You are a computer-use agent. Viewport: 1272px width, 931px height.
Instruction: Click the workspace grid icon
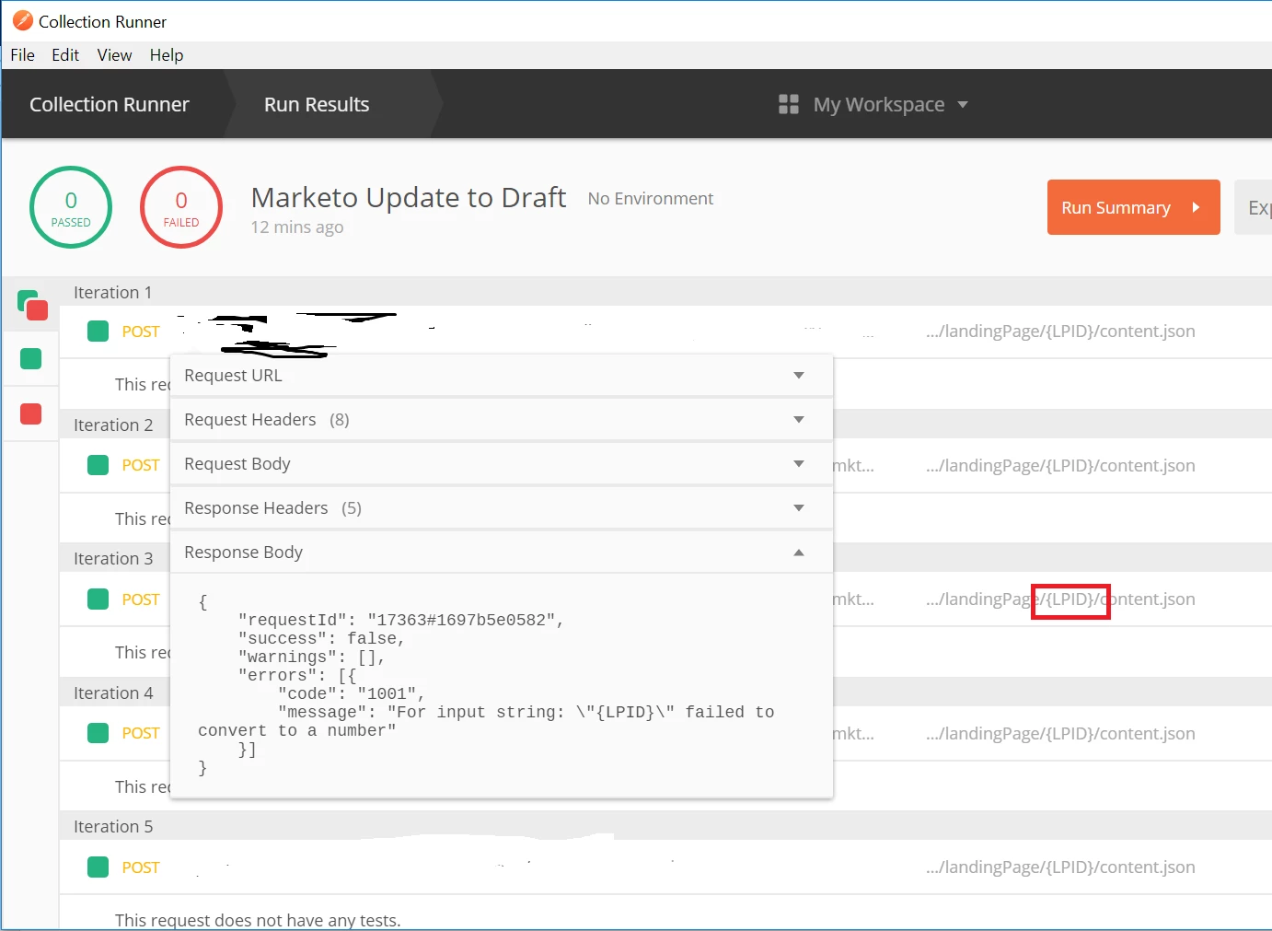[789, 104]
